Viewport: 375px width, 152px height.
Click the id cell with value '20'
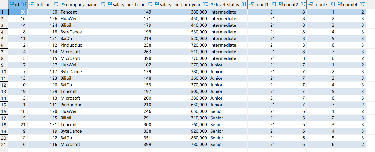(18, 12)
